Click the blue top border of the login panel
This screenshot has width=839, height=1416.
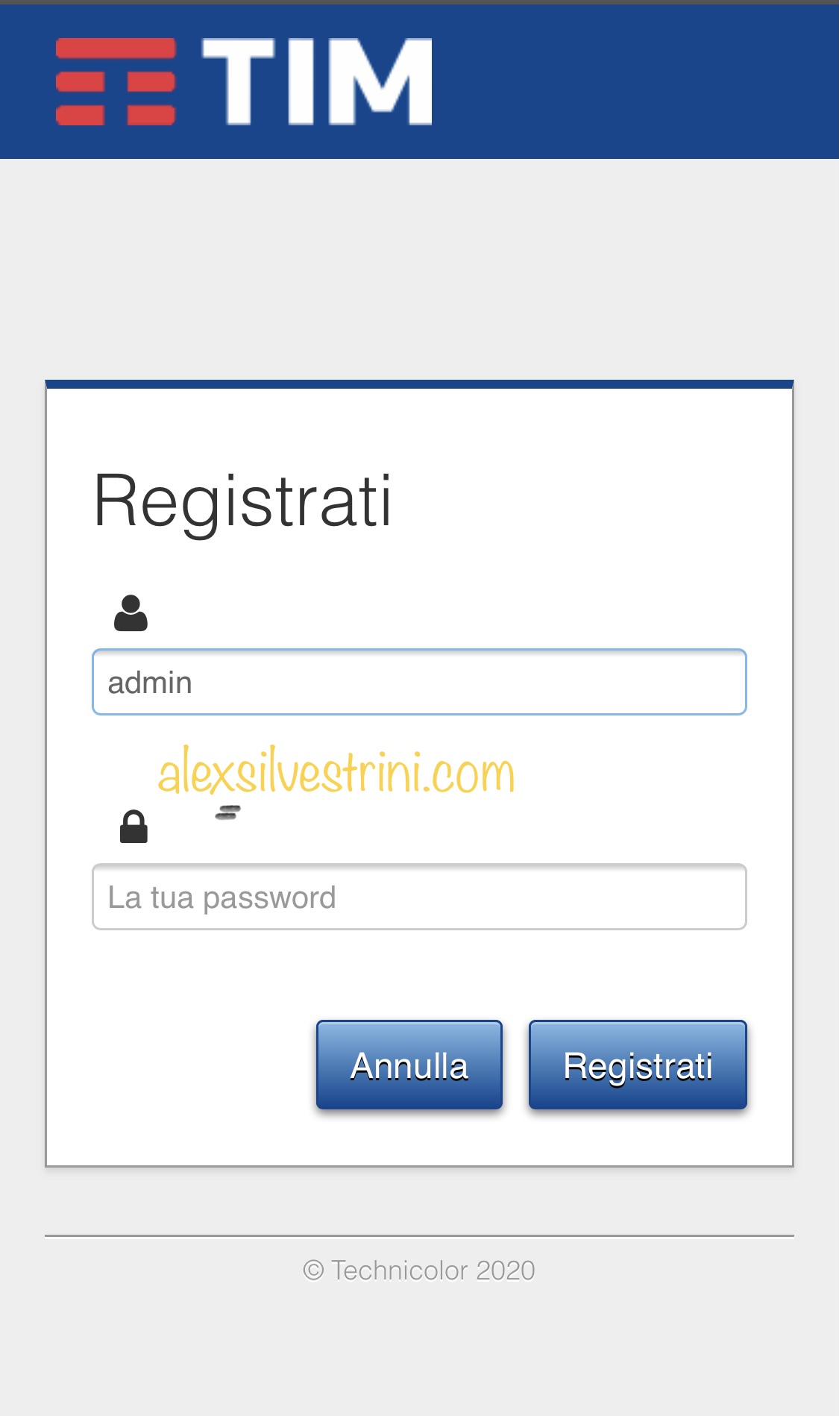(419, 384)
